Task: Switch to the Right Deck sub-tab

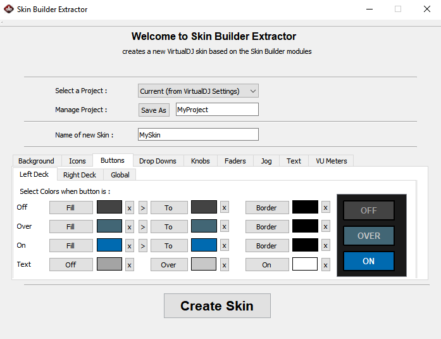Action: click(x=80, y=175)
